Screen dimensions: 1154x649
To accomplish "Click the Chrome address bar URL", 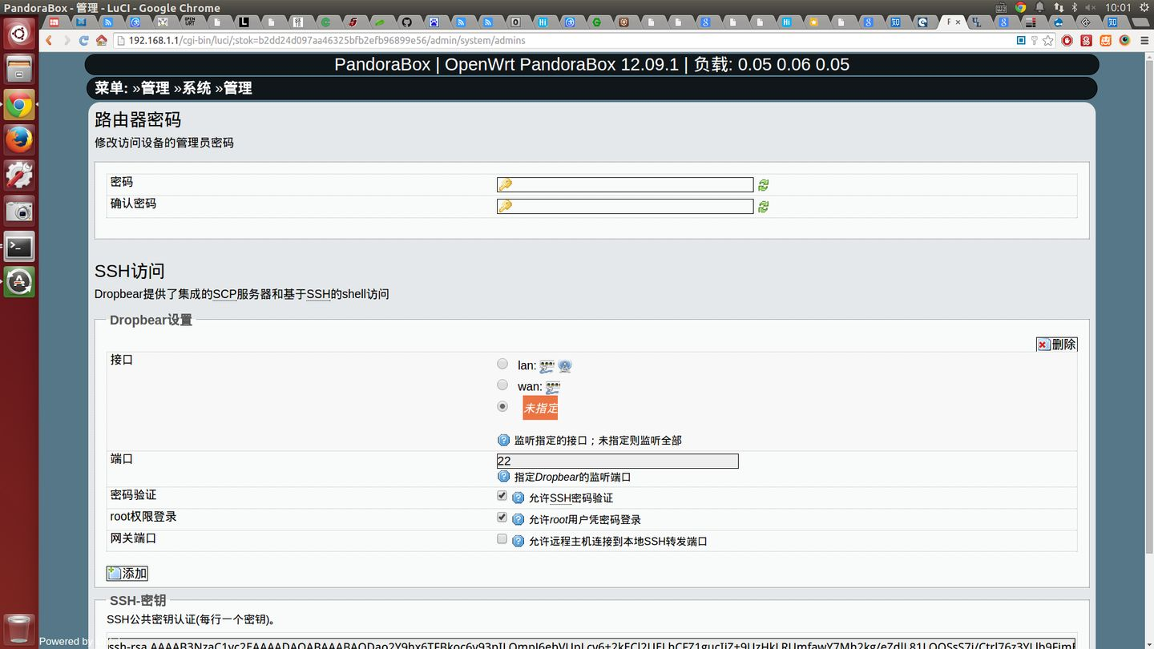I will [x=327, y=40].
